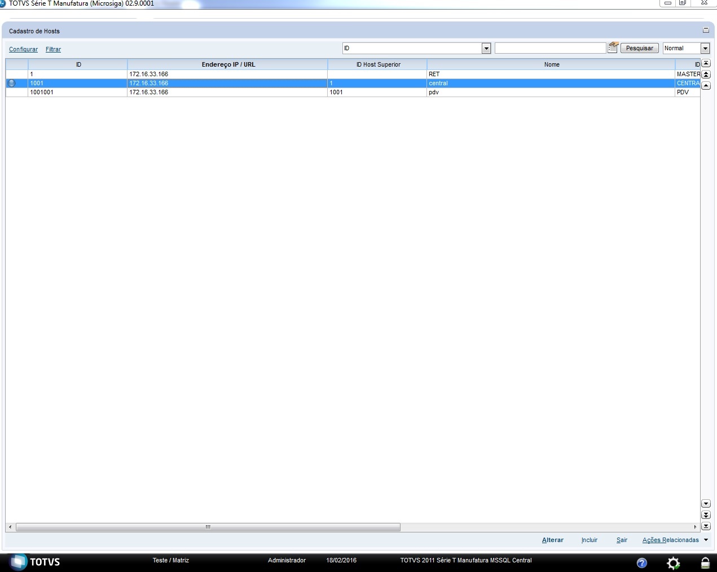Sort by Endereço IP / URL header
The height and width of the screenshot is (572, 717).
point(228,64)
